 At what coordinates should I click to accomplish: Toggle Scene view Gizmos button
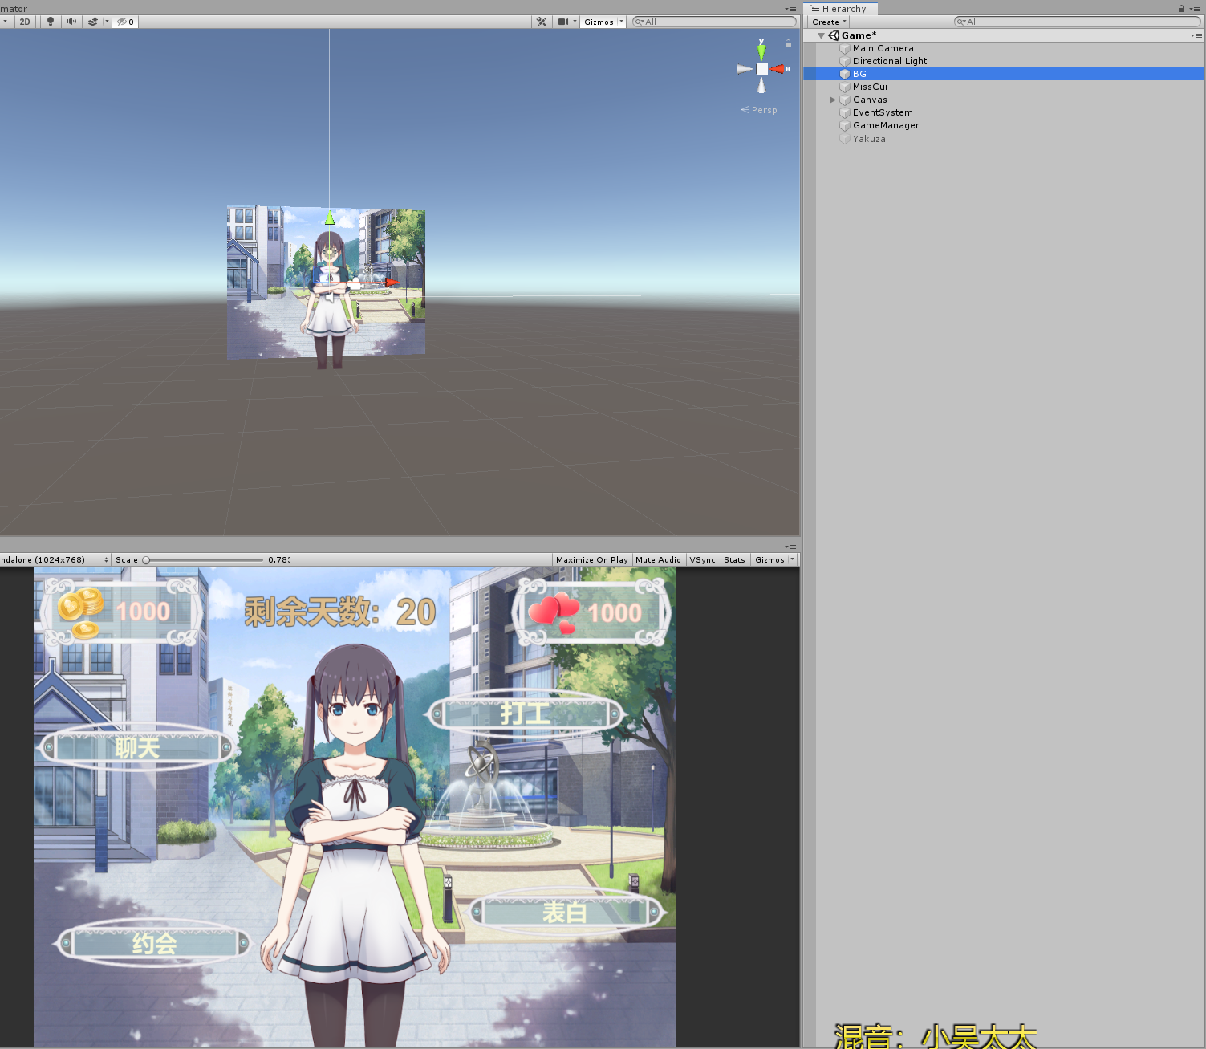click(x=599, y=22)
